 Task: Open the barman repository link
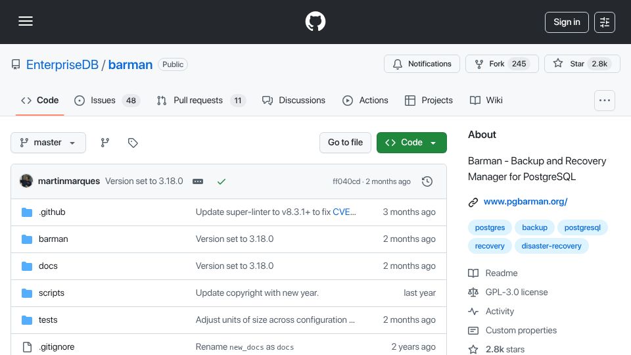click(x=130, y=65)
